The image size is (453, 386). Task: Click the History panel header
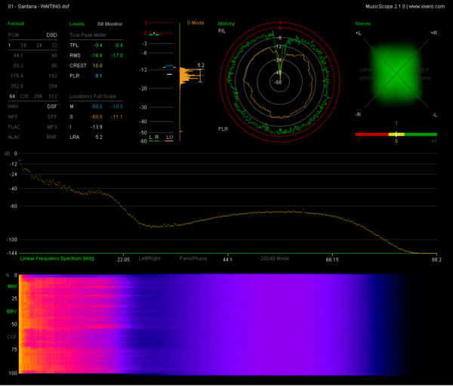click(226, 23)
